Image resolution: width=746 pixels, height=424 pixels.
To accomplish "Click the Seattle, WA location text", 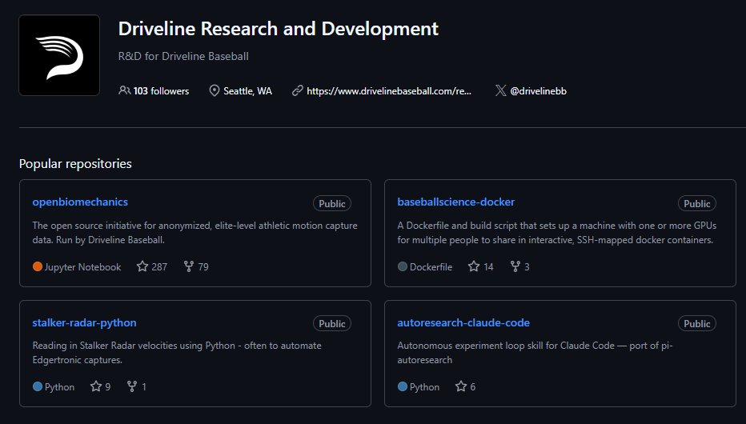I will tap(247, 90).
